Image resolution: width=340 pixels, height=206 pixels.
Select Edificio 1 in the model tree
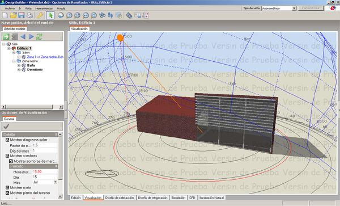click(24, 48)
